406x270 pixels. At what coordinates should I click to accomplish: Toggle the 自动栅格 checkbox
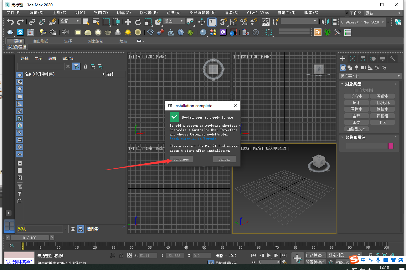(x=356, y=90)
